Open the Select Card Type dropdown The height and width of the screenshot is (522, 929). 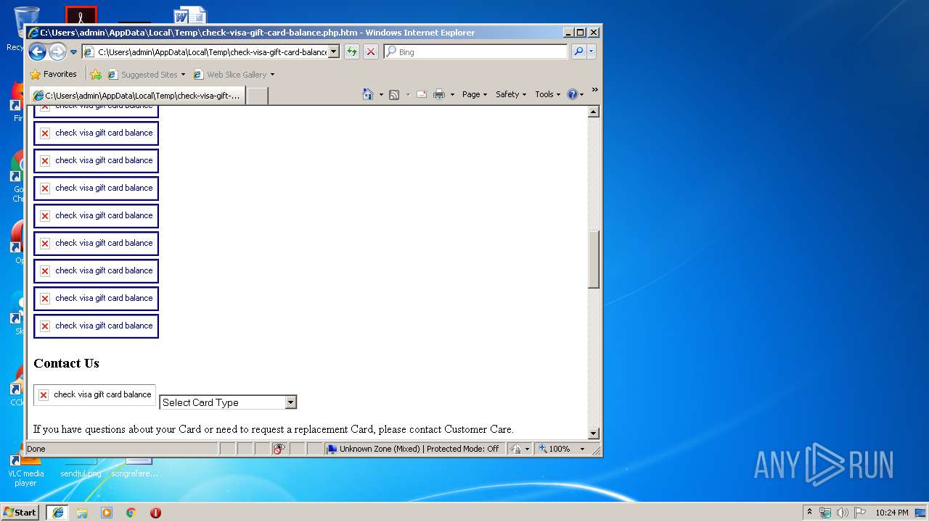(x=228, y=402)
